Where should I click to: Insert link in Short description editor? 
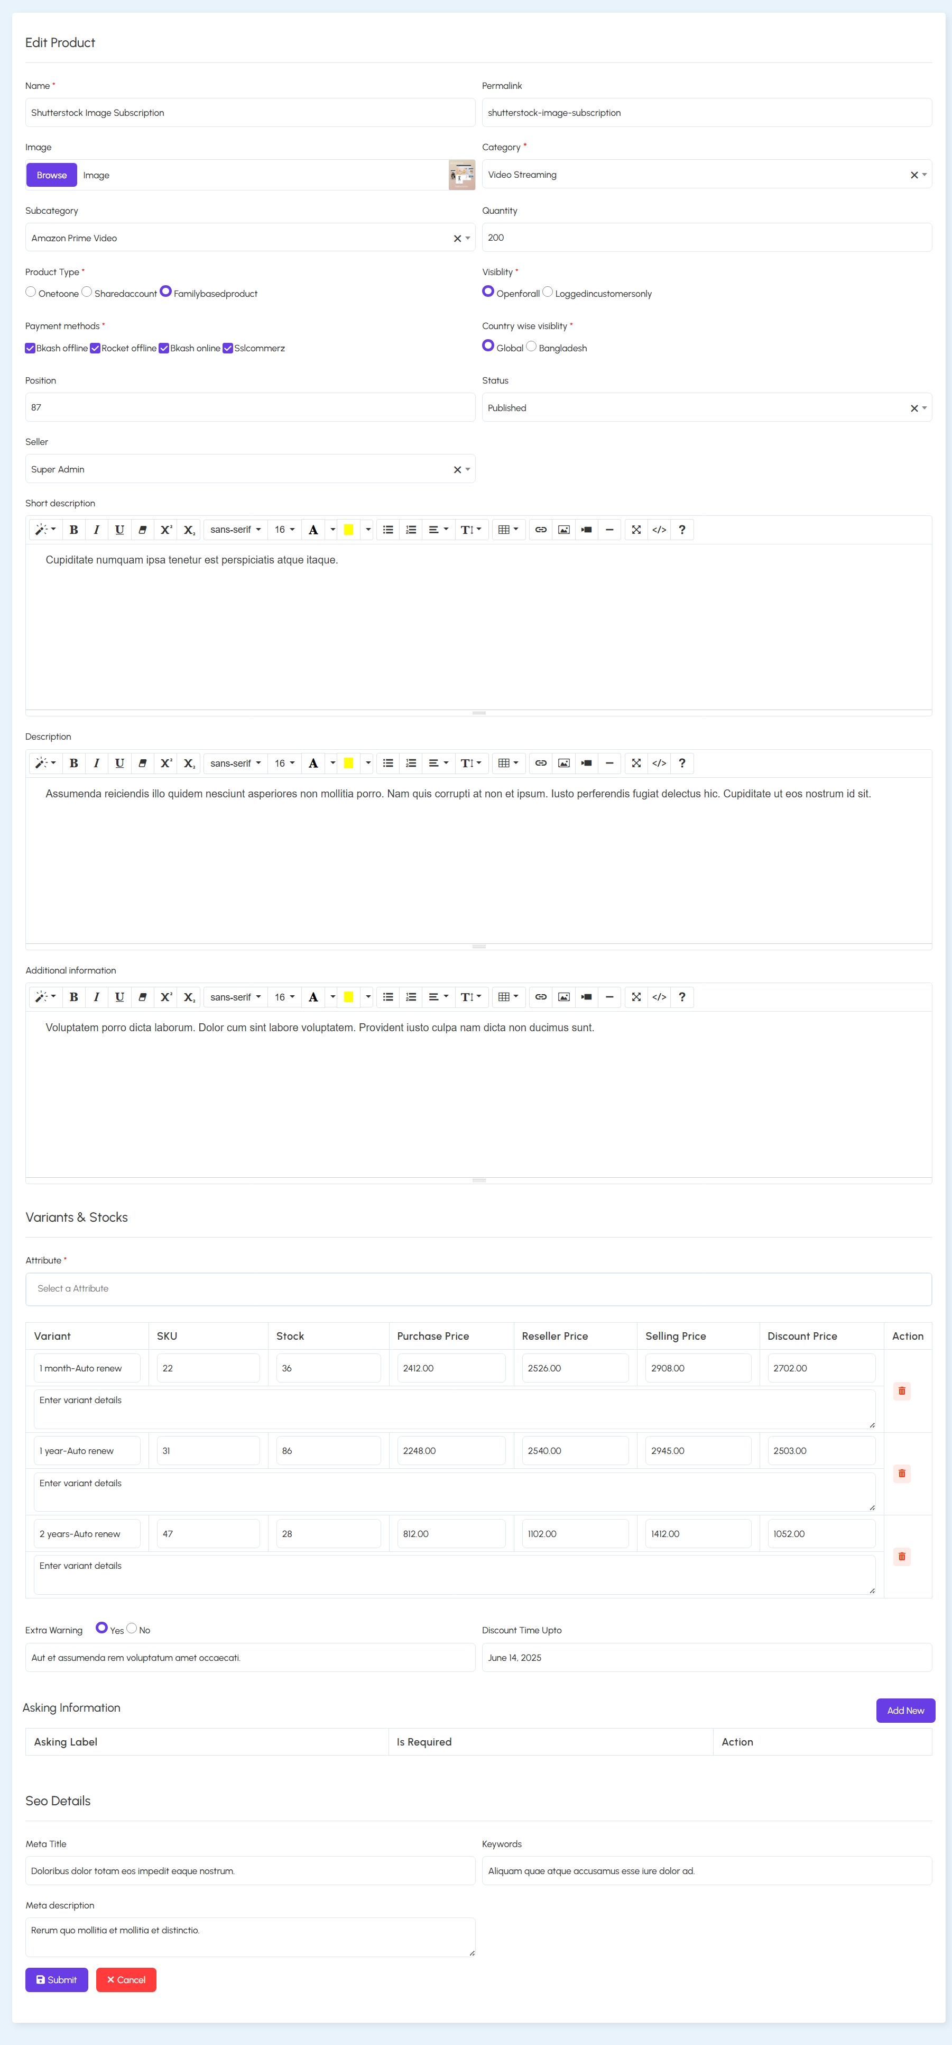click(541, 530)
